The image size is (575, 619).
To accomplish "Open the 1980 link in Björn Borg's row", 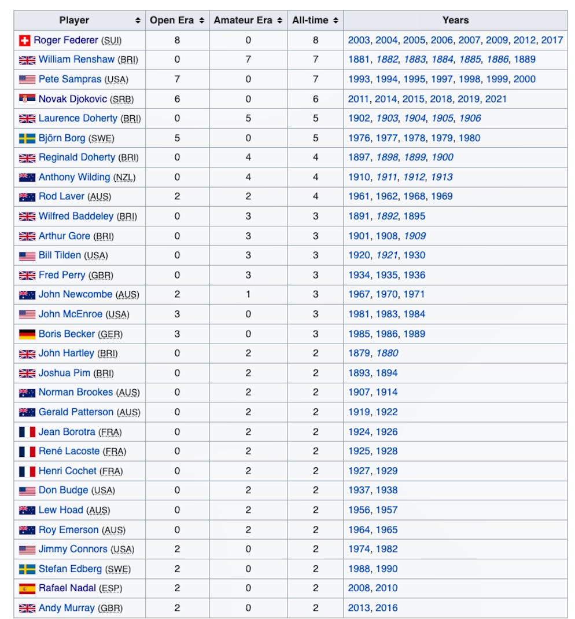I will point(469,138).
